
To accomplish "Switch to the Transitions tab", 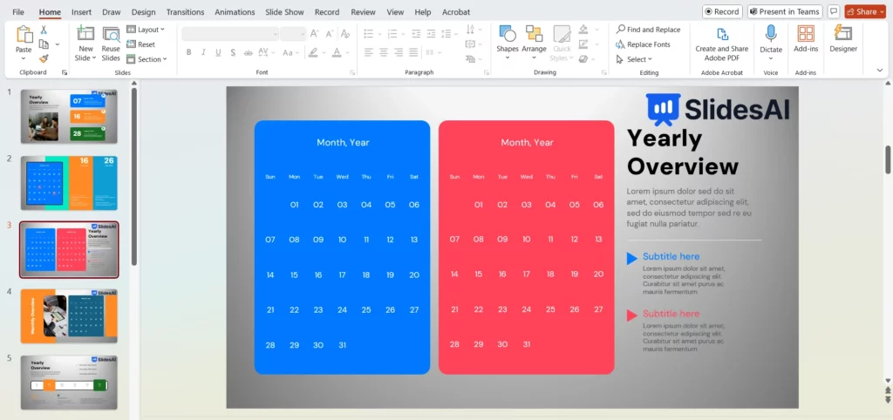I will coord(185,12).
